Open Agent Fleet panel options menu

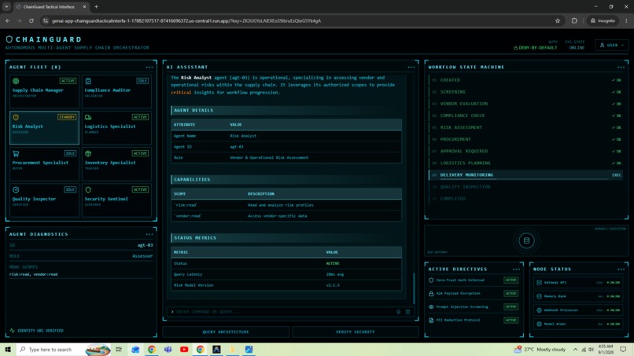[x=149, y=67]
